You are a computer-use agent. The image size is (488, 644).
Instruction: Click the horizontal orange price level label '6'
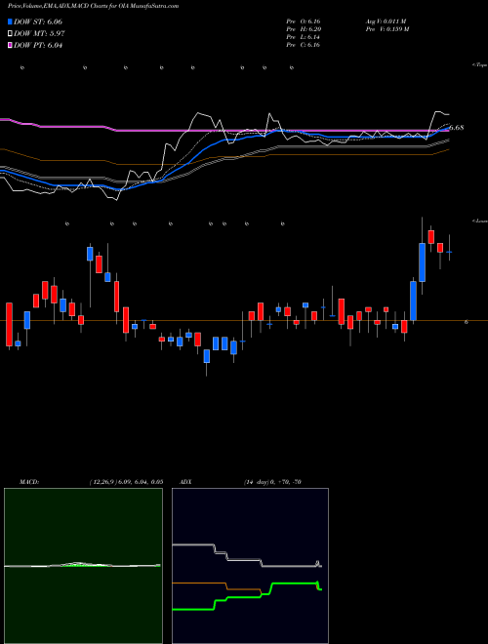point(466,322)
